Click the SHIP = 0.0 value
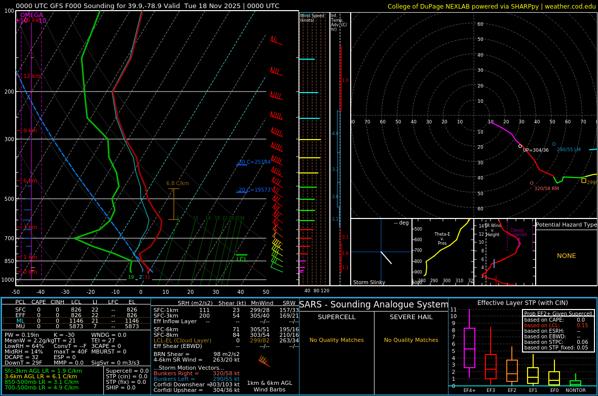 click(x=121, y=387)
